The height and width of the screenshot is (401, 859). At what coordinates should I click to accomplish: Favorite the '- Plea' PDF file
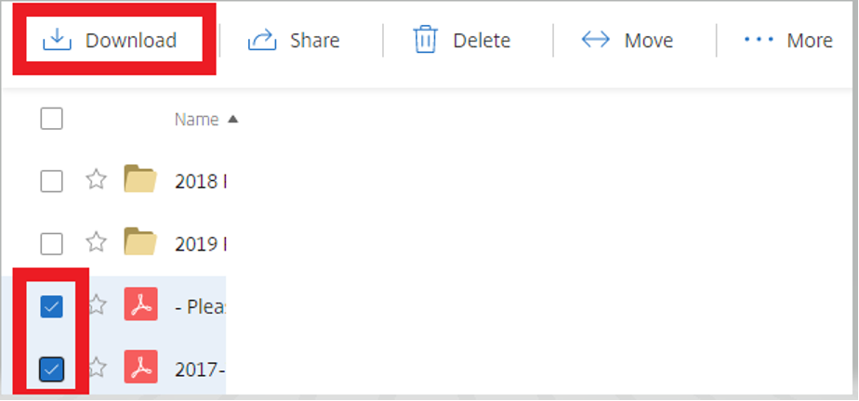[96, 305]
